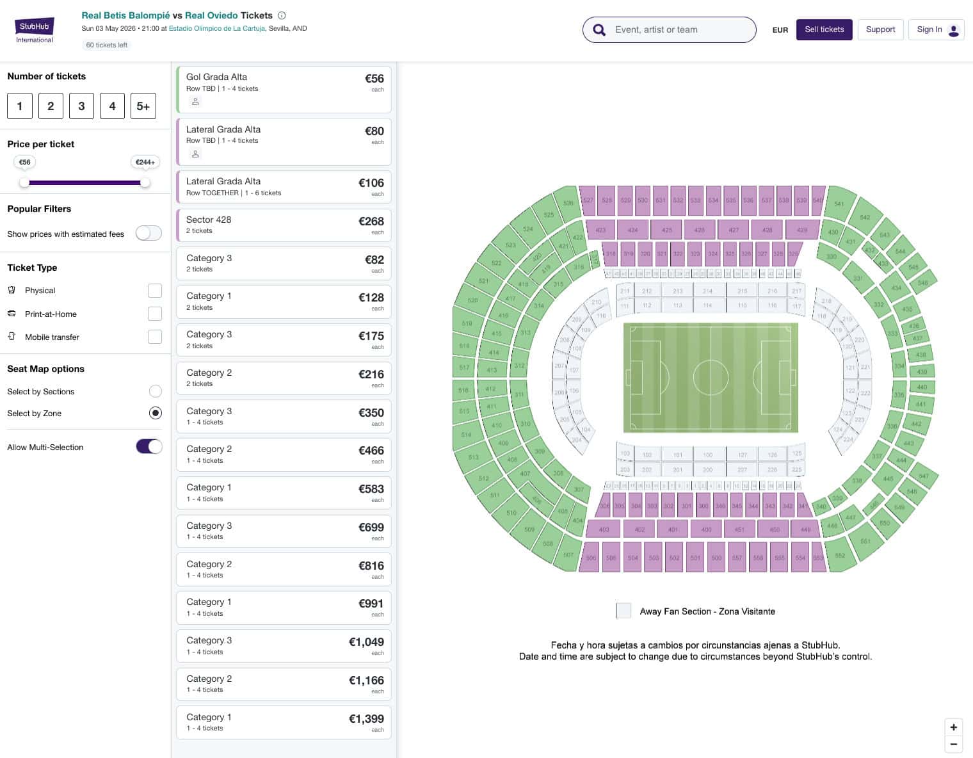Open the user profile icon next to Sign In
The image size is (973, 758).
954,29
